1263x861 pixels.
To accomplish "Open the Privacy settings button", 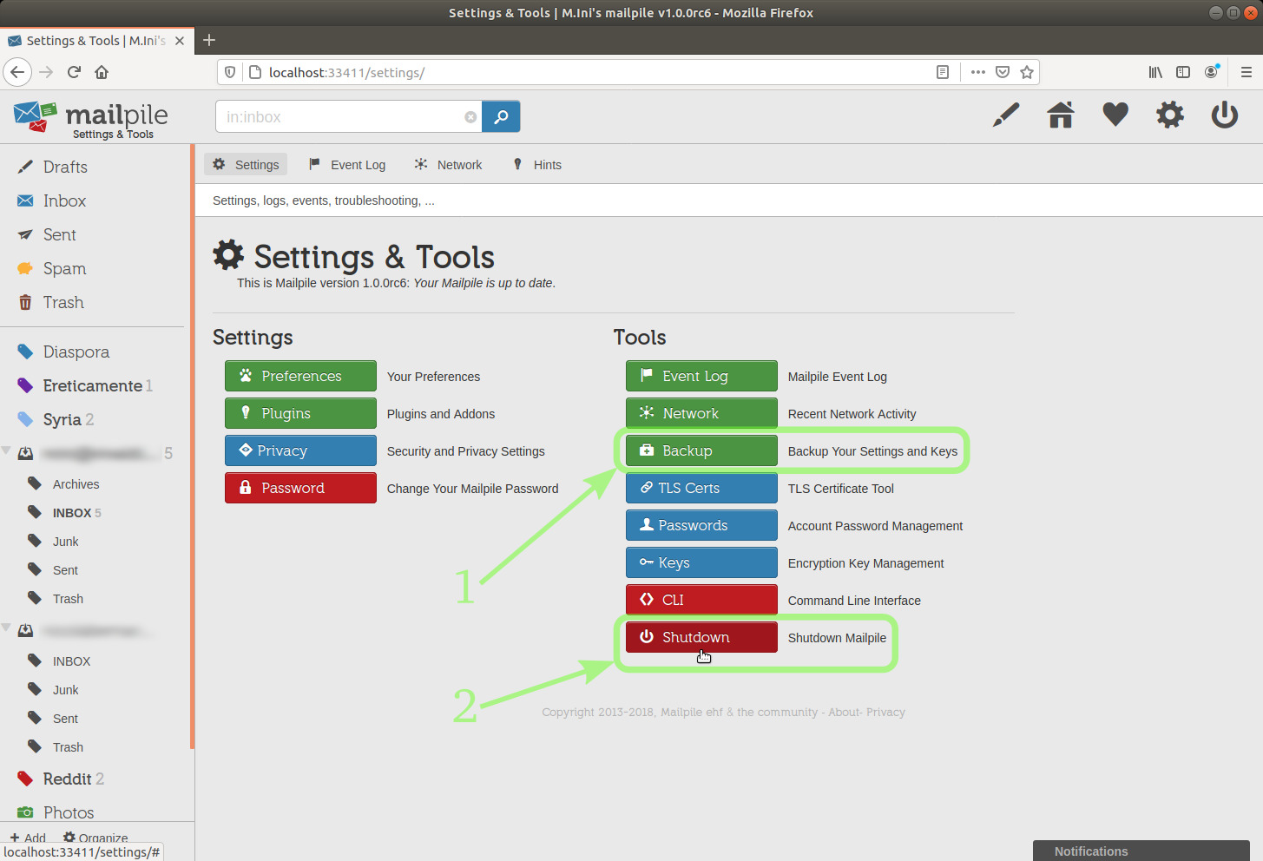I will point(300,450).
